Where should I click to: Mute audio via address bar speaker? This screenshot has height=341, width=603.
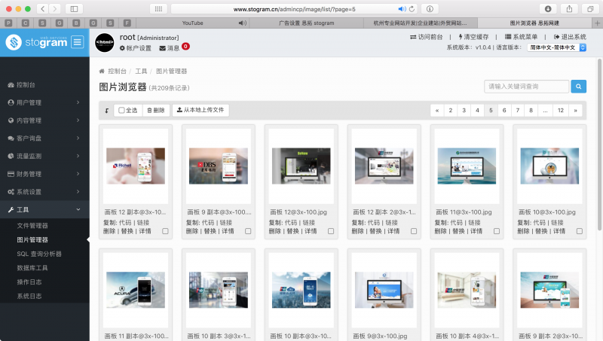[x=402, y=9]
